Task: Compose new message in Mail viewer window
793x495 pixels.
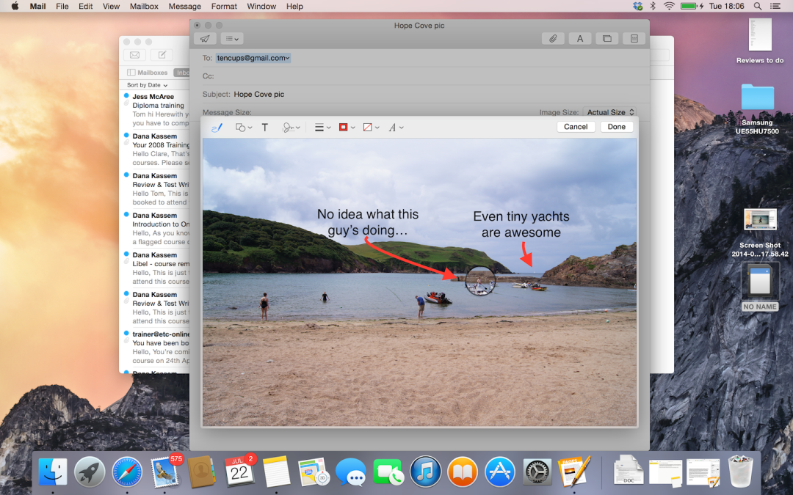Action: tap(162, 55)
